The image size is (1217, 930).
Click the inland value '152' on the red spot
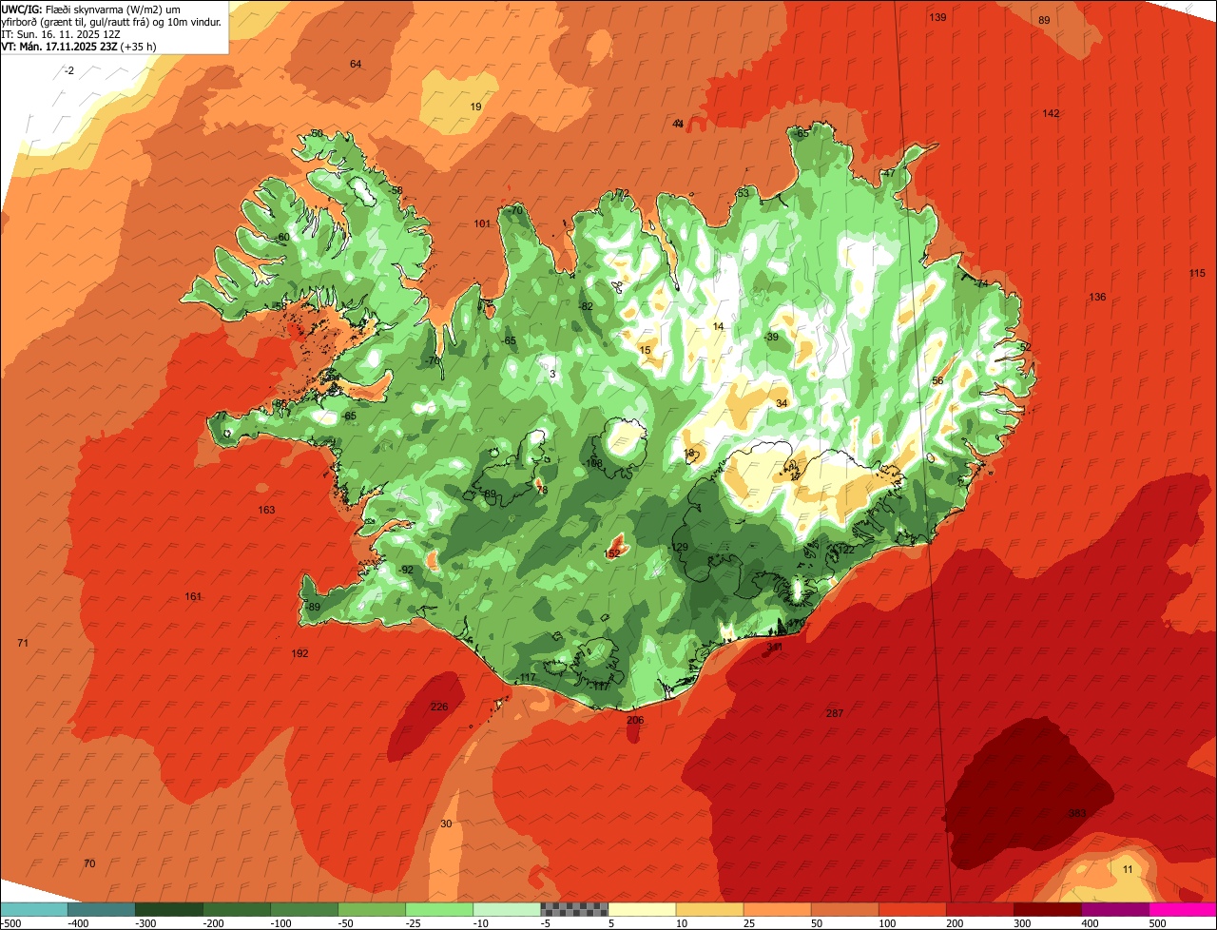coord(612,553)
